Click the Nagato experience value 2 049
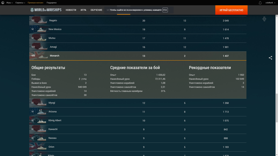 point(226,21)
